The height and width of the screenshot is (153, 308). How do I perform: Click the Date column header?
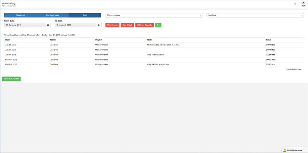7,40
